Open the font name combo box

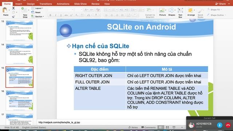tap(61, 10)
